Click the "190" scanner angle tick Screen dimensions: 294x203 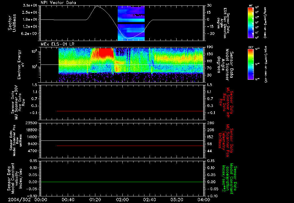pos(210,47)
